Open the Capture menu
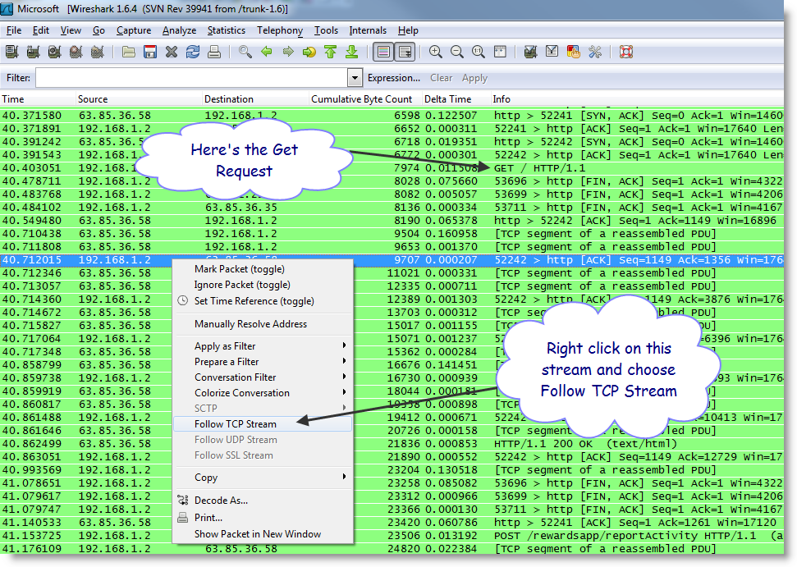 pos(134,30)
